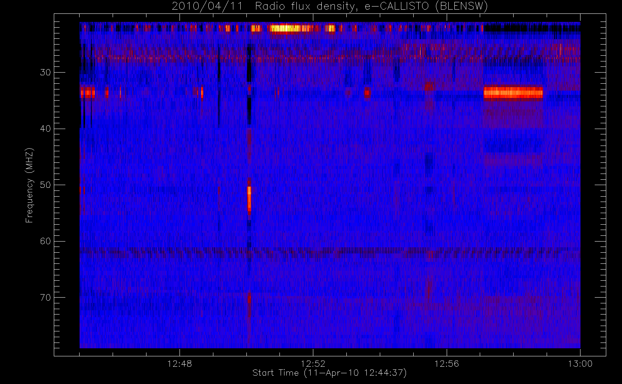This screenshot has height=384, width=622.
Task: Click the bright burst near 50 MHz at 12:50
Action: coord(249,199)
